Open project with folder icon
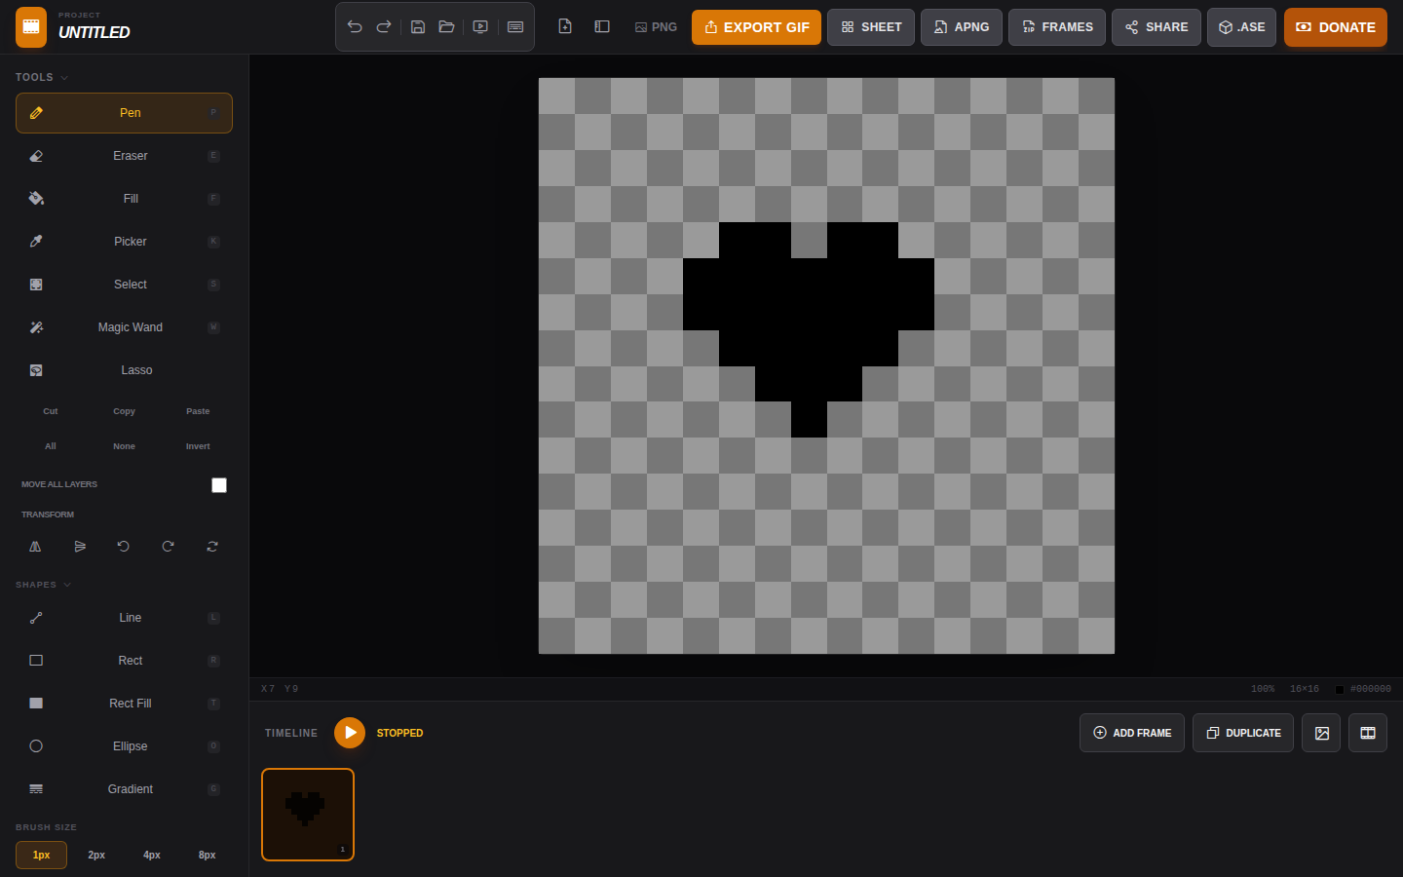1403x877 pixels. click(x=447, y=27)
